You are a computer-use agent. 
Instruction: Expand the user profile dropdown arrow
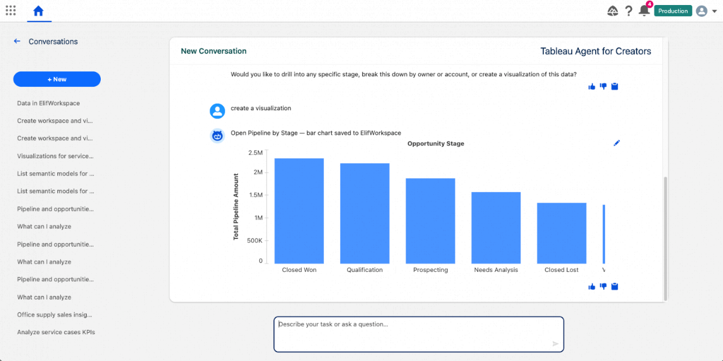point(715,11)
